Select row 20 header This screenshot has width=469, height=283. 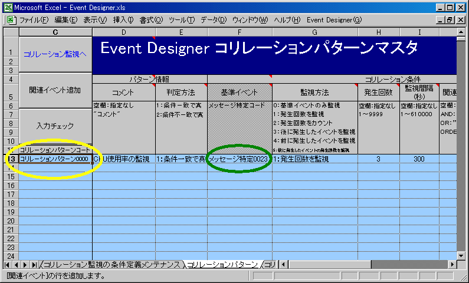tap(11, 221)
